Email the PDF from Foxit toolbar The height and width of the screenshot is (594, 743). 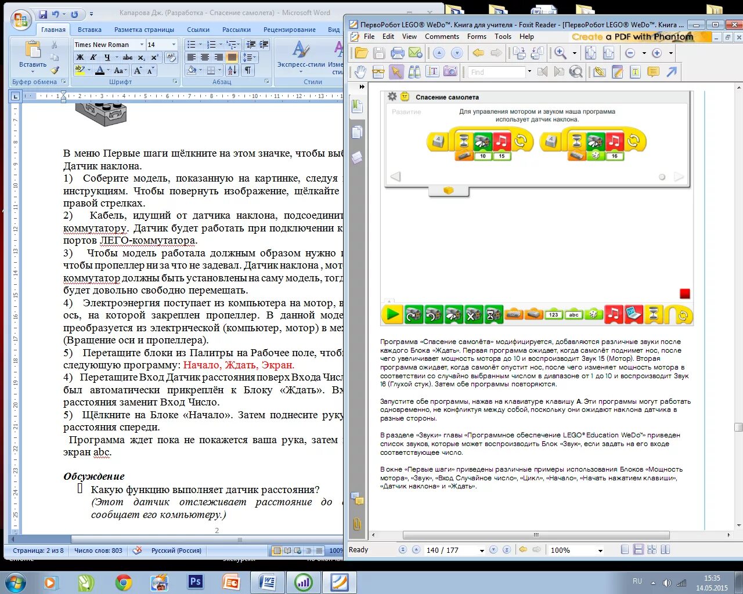coord(416,53)
